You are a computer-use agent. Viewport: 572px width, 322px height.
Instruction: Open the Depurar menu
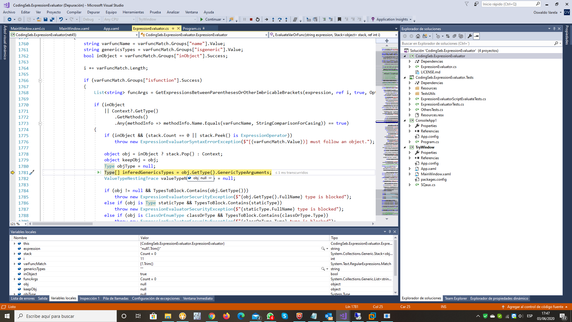93,12
